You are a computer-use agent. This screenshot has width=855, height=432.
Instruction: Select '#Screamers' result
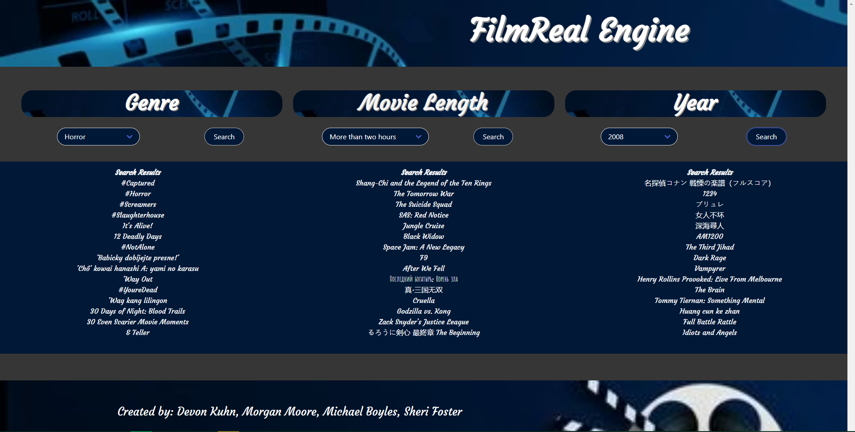point(138,204)
